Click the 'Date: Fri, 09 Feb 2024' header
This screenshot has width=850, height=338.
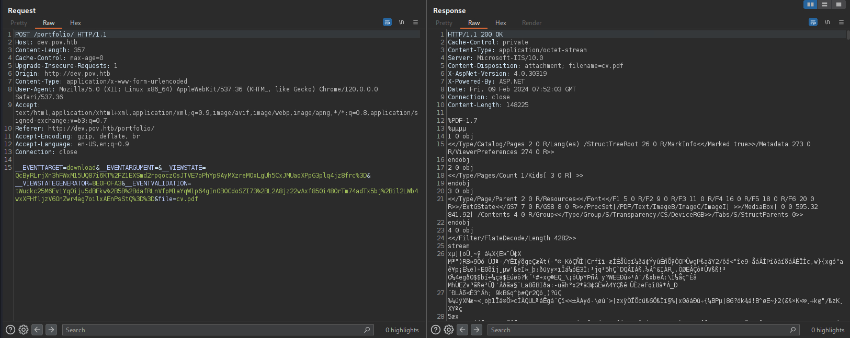[512, 89]
